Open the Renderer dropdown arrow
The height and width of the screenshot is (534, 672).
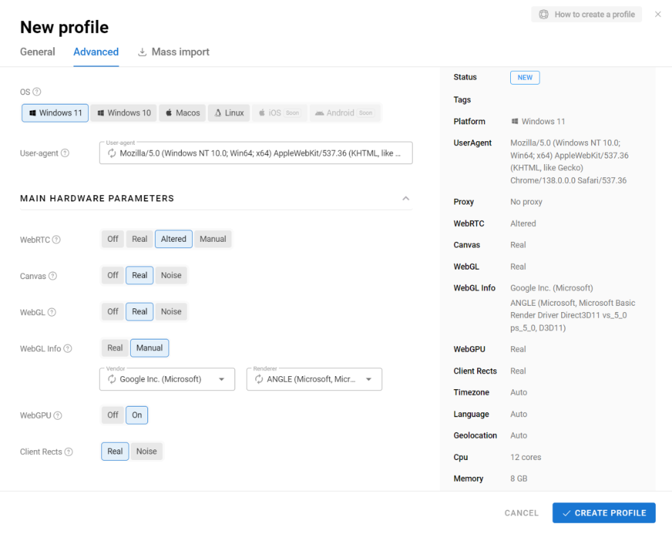(x=368, y=379)
